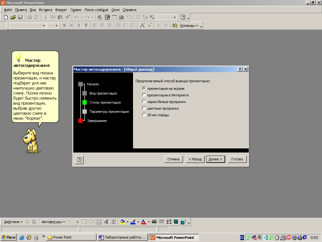Open the Команды dropdown menu
The height and width of the screenshot is (242, 322).
coord(189,26)
